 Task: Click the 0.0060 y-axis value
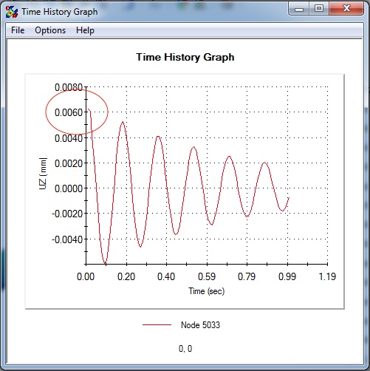pos(69,112)
